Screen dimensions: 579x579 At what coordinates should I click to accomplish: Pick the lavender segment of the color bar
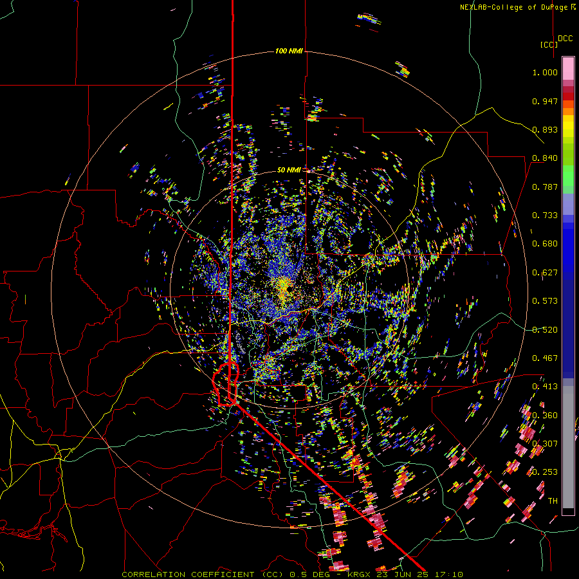568,204
